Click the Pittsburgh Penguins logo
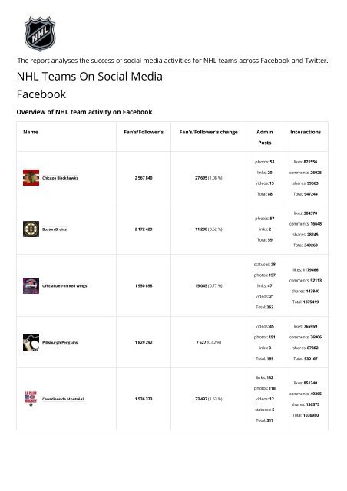347x491 pixels. 31,342
